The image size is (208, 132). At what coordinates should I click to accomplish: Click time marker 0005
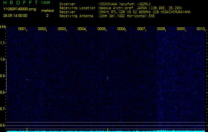click(101, 29)
